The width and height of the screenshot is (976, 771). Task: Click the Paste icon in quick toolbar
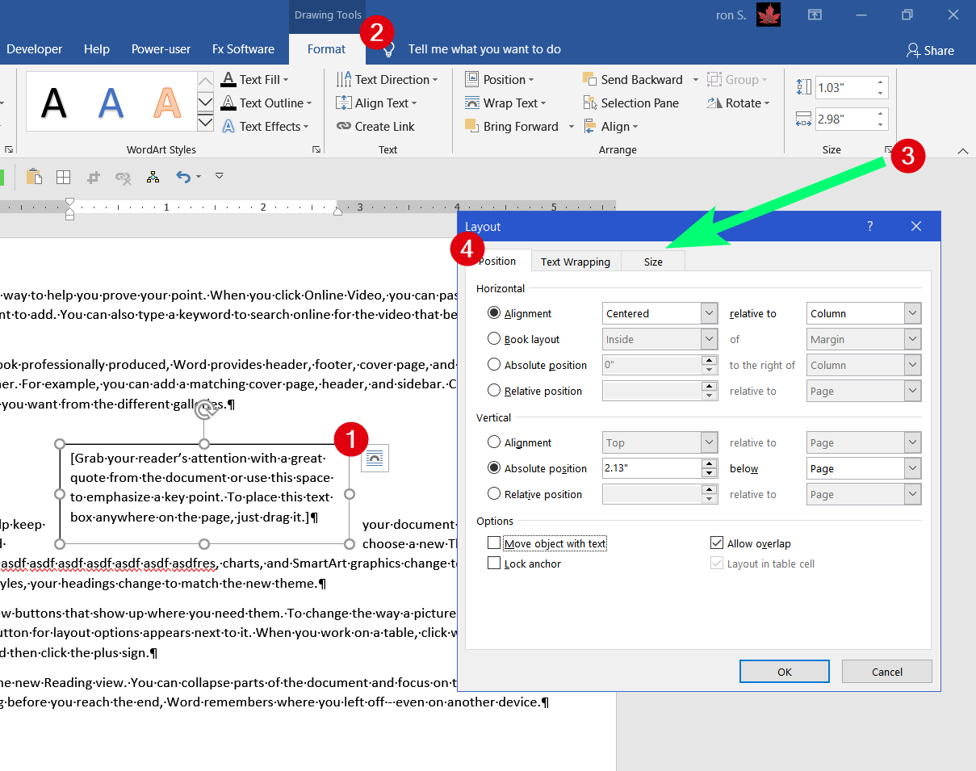coord(34,177)
